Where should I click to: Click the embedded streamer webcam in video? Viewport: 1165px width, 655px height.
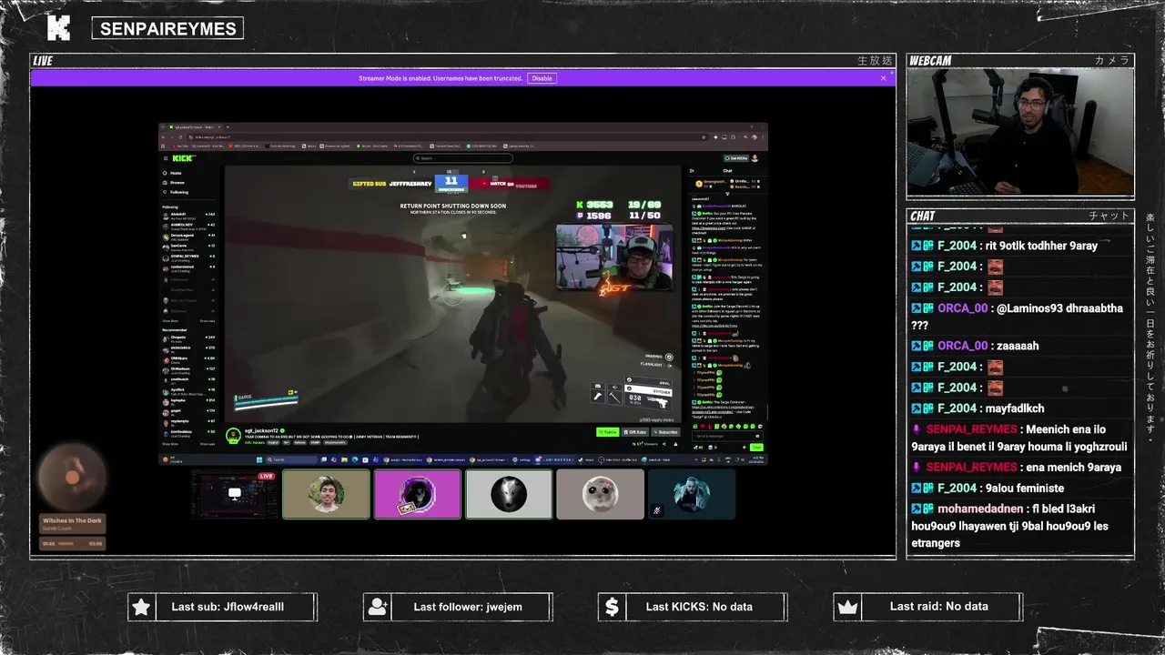(x=614, y=257)
